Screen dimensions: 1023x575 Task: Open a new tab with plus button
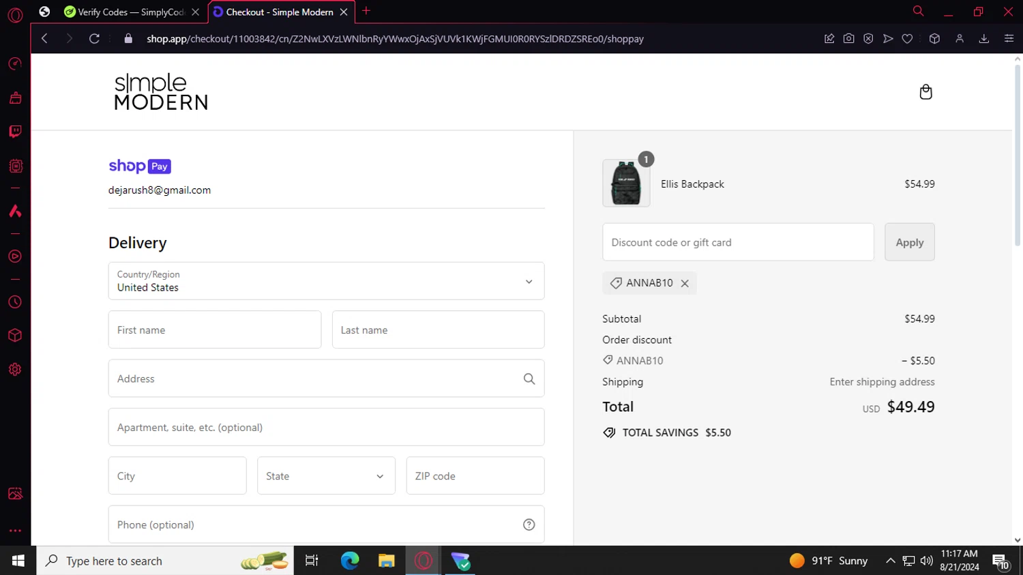point(366,11)
